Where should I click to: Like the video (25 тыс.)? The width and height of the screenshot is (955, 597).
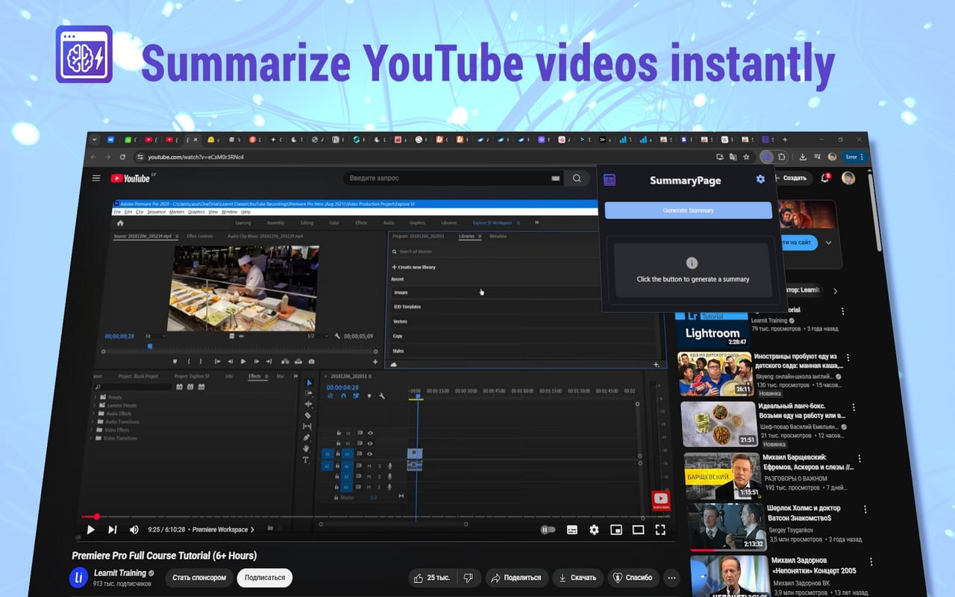(x=431, y=578)
